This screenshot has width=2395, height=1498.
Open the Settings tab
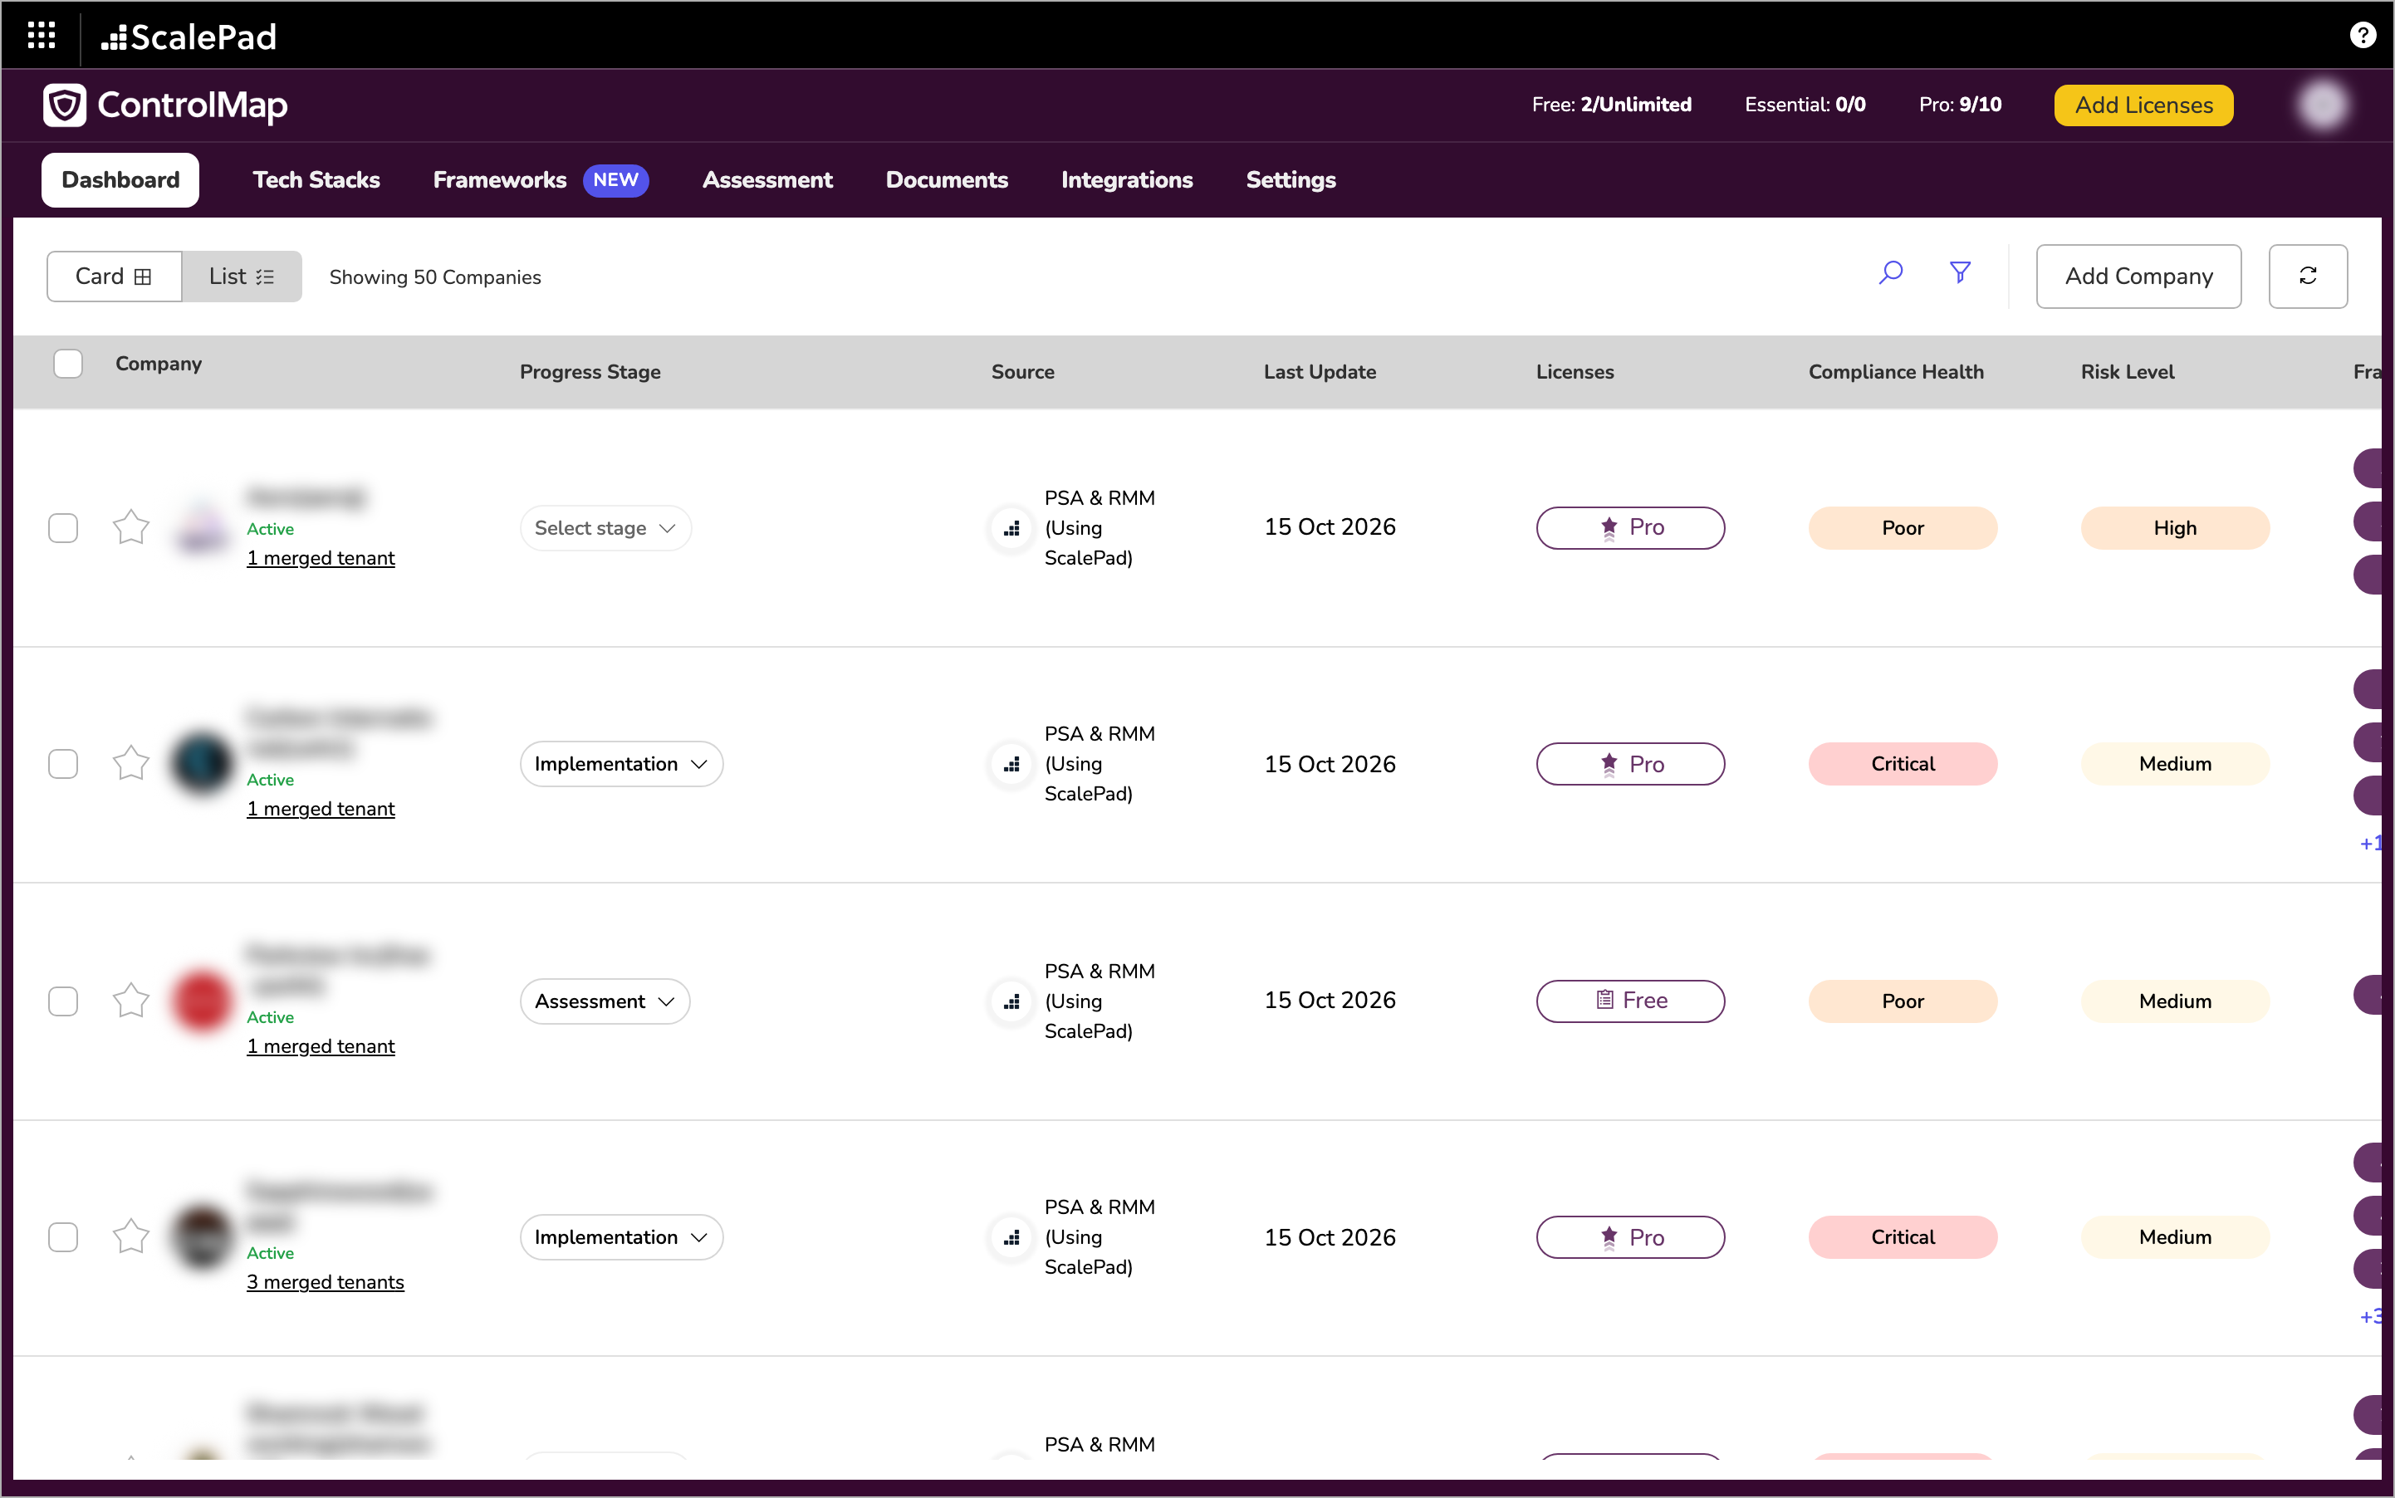click(x=1291, y=180)
